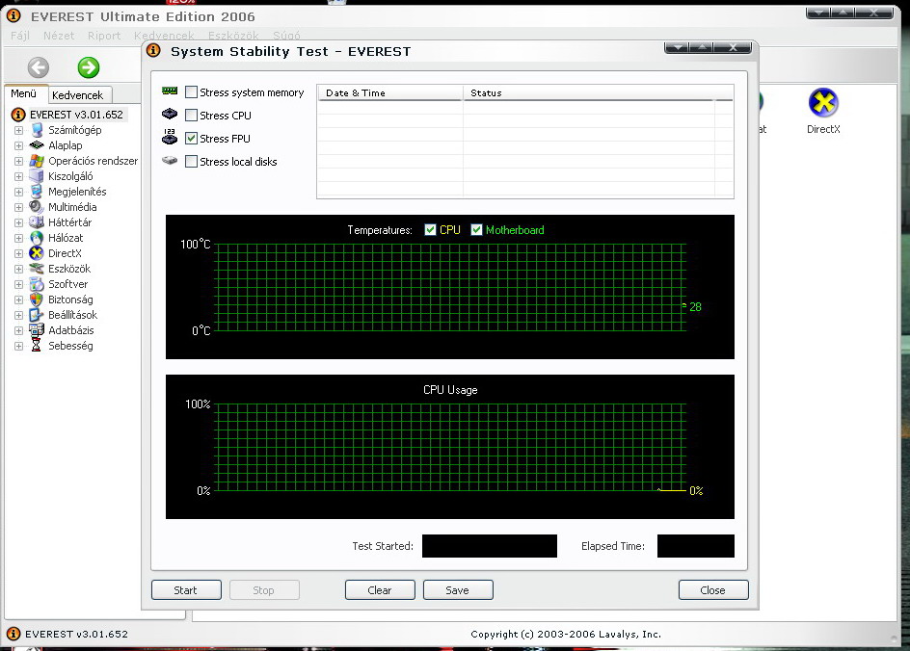This screenshot has width=910, height=651.
Task: Select the Multimédia icon in tree
Action: (37, 207)
